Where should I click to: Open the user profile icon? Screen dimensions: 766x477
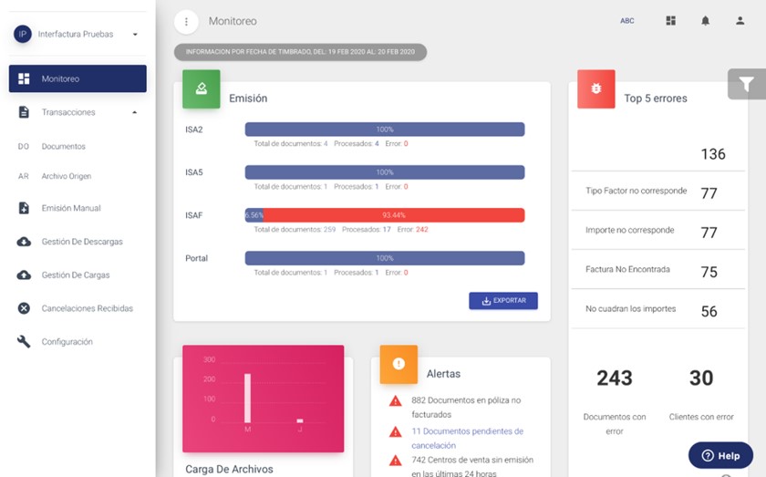coord(740,21)
